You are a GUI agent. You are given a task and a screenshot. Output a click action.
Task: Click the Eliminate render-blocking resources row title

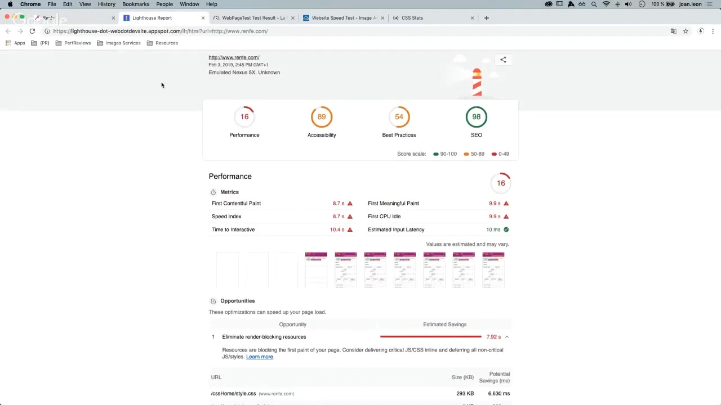pos(264,337)
